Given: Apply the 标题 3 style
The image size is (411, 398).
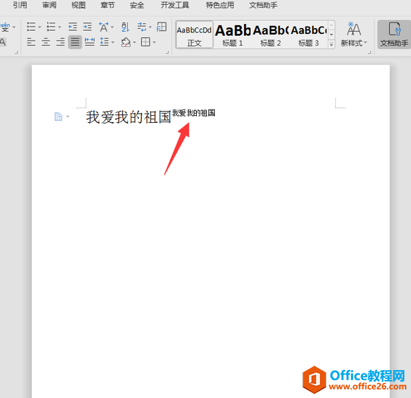Looking at the screenshot, I should point(309,35).
